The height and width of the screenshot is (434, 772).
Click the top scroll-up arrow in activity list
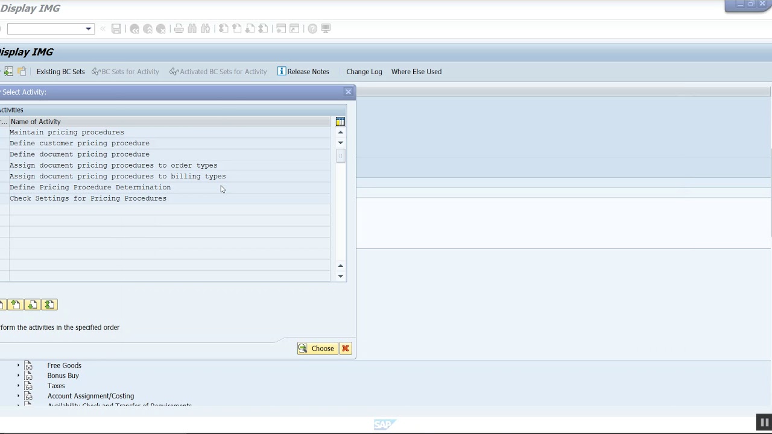341,133
